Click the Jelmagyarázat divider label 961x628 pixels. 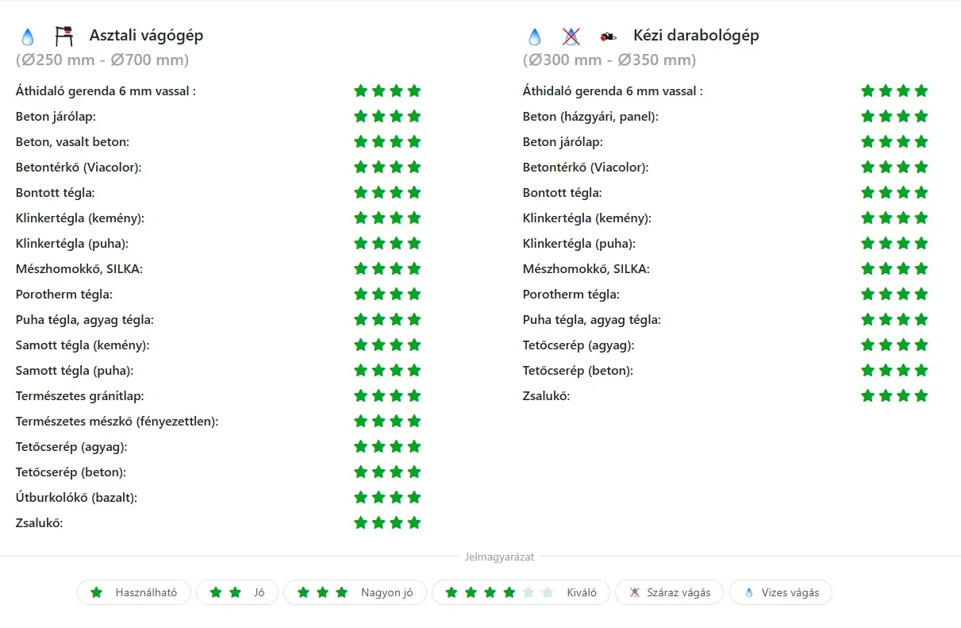point(499,557)
